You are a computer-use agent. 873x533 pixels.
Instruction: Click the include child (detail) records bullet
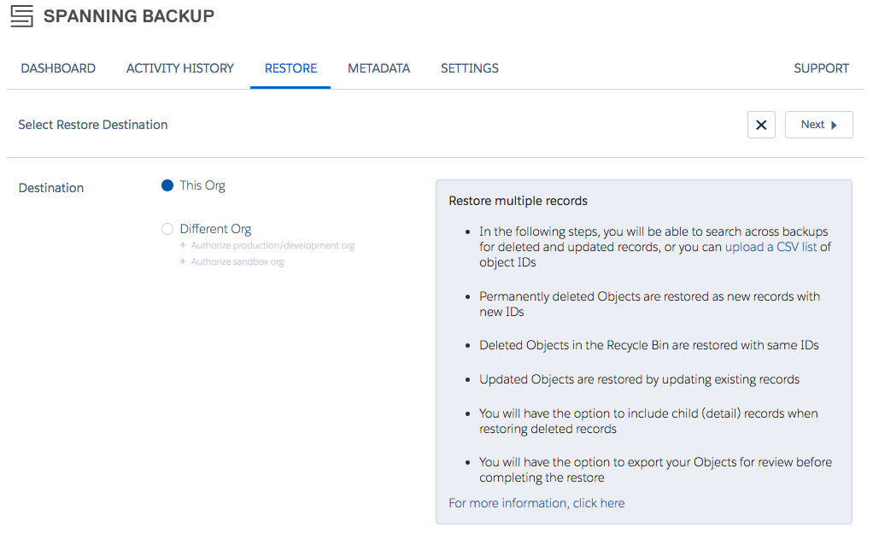coord(648,421)
